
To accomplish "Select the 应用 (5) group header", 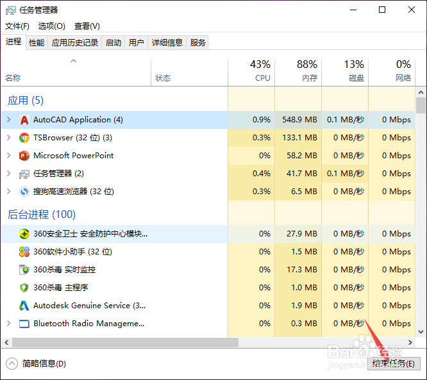I will coord(26,101).
